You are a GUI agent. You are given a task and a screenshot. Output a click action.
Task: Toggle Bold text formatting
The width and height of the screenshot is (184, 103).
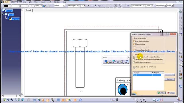(x=88, y=5)
